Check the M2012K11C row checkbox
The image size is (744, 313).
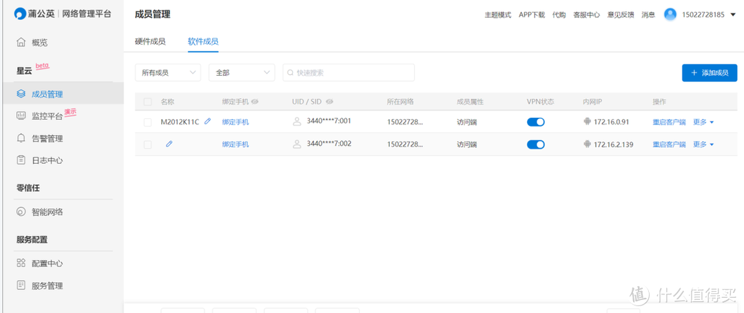(147, 122)
